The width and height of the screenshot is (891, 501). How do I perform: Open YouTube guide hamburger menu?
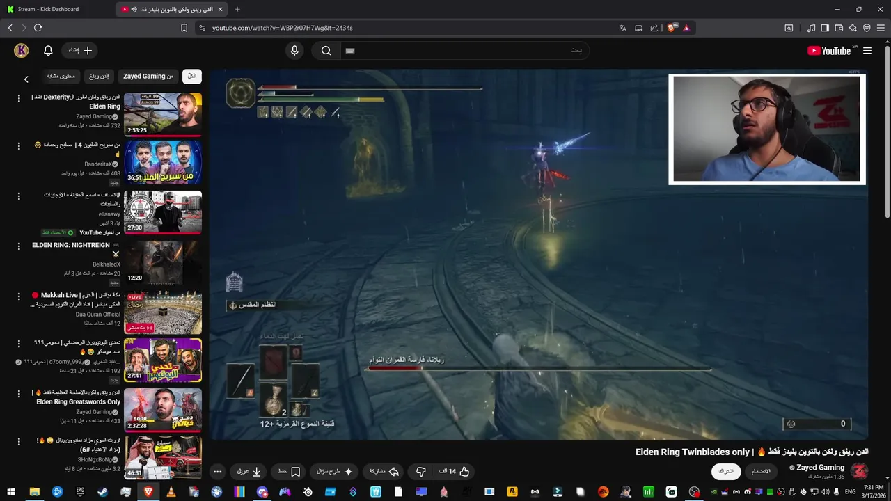tap(867, 51)
